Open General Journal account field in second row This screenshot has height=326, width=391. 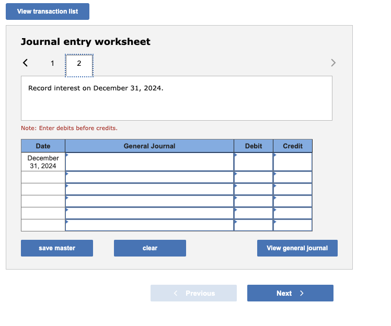tap(149, 177)
